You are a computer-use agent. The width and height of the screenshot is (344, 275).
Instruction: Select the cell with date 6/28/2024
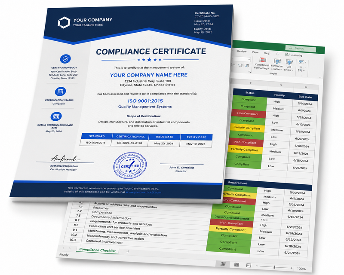tap(294, 233)
